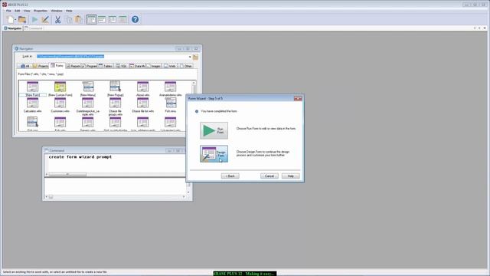Viewport: 490px width, 276px height.
Task: Switch to the Data Modules tab in Navigator
Action: point(137,66)
